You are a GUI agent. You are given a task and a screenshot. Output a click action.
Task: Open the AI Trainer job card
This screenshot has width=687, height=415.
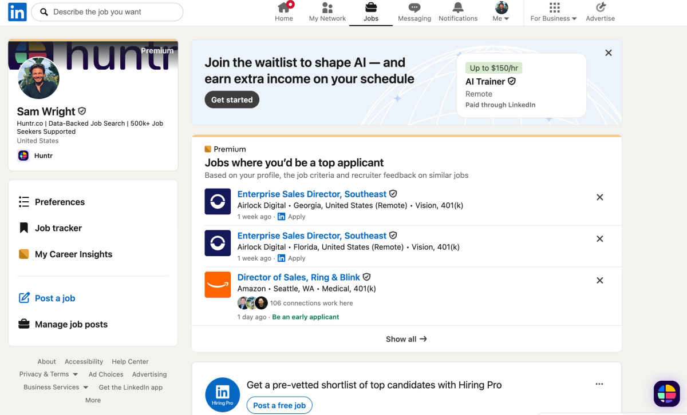522,86
